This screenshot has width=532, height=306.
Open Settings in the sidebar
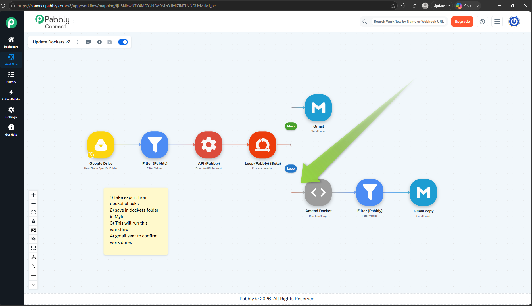tap(11, 113)
